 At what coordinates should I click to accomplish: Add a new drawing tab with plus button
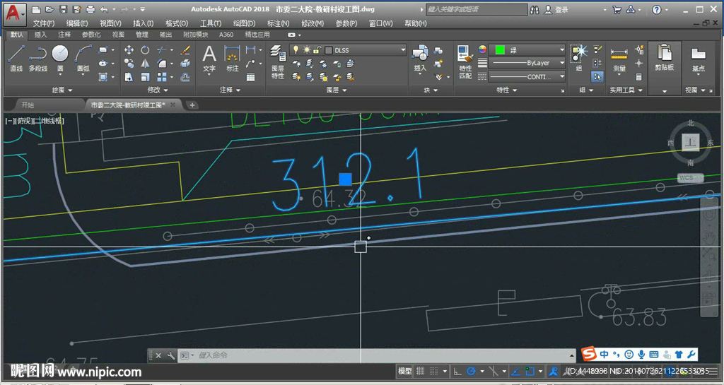(x=192, y=105)
